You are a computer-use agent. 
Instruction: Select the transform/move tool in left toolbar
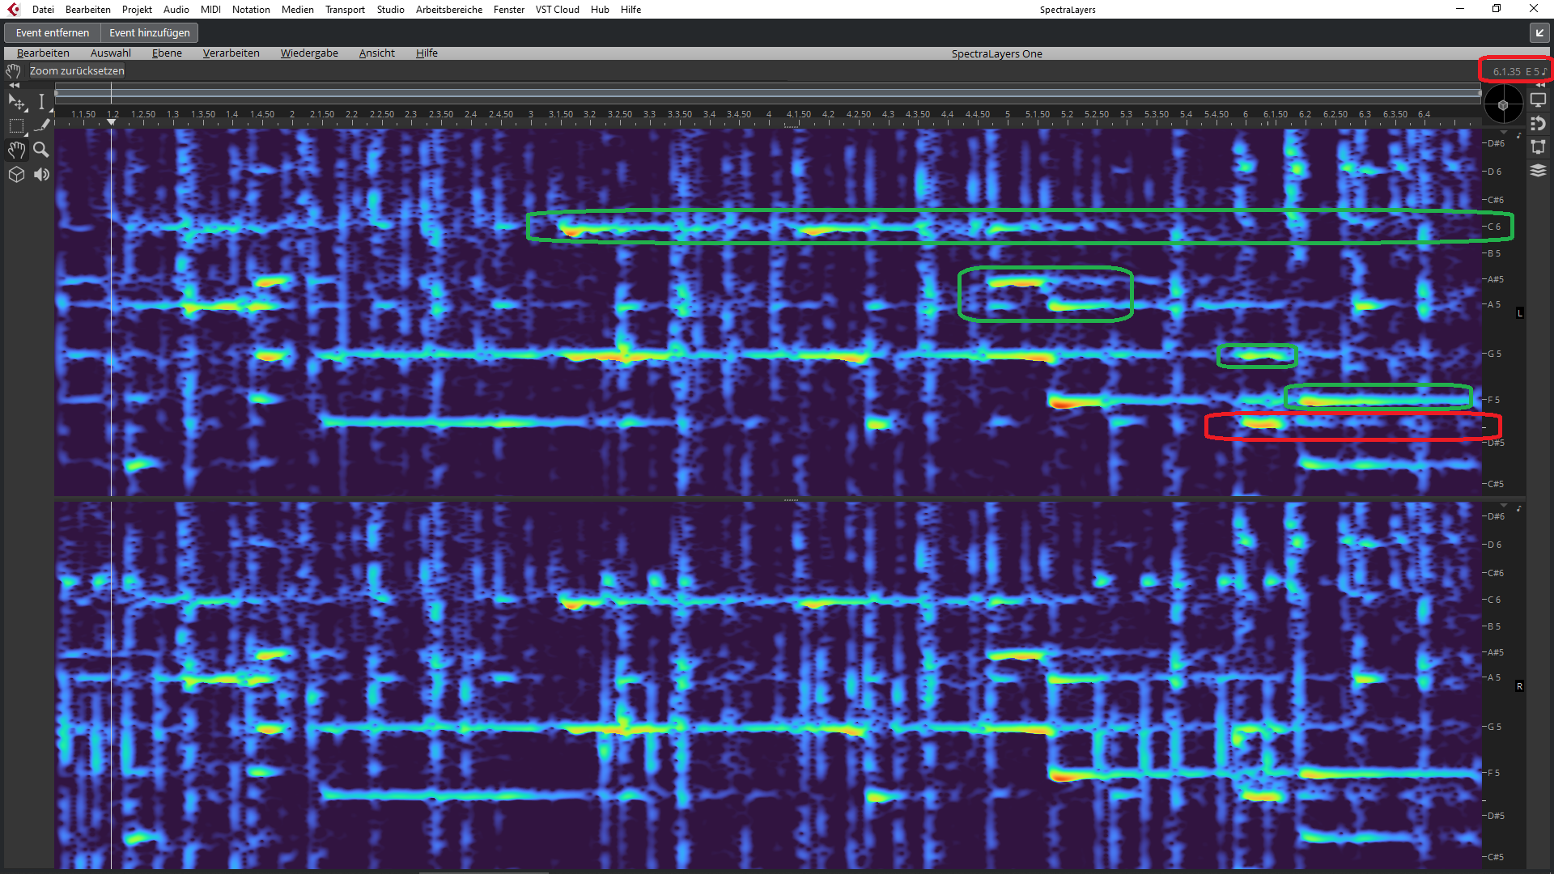point(16,102)
